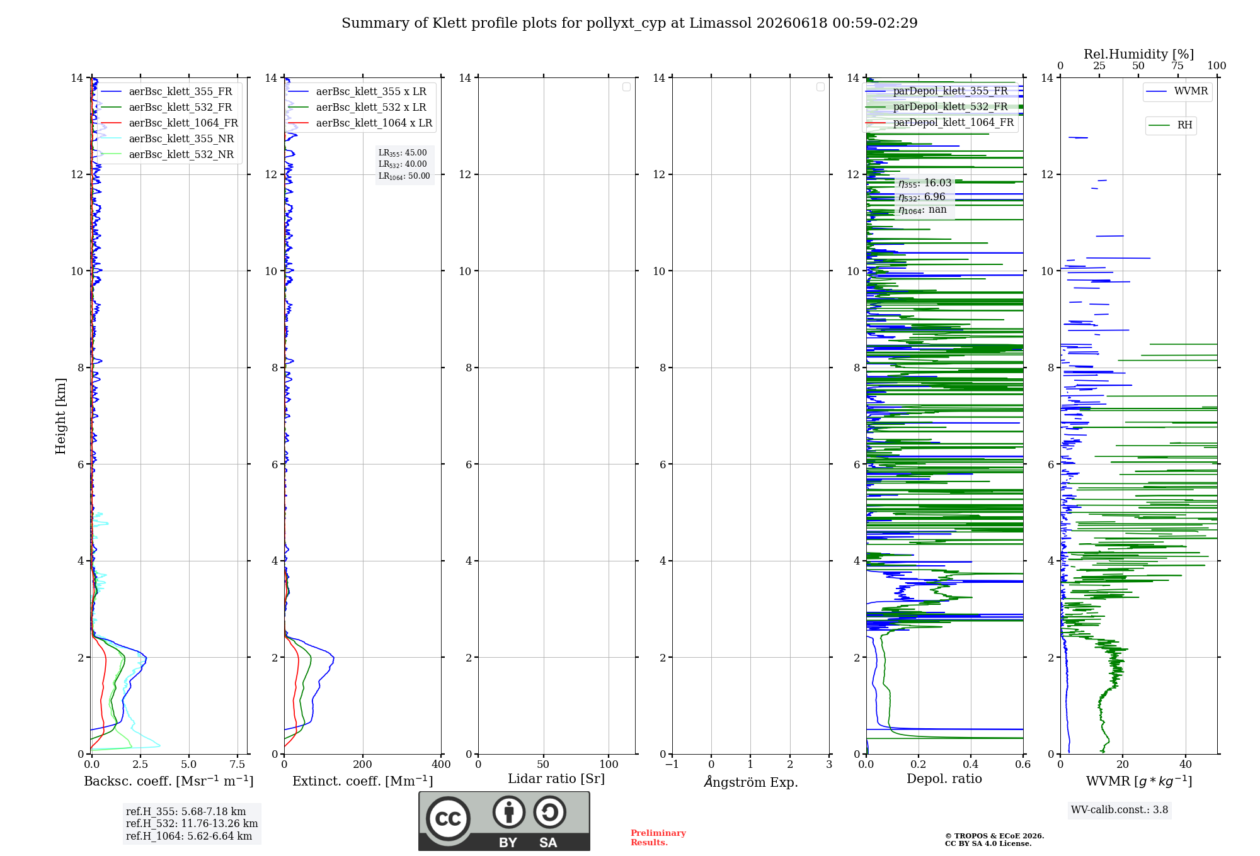
Task: Click the LR1064: 50.00 value
Action: point(404,176)
